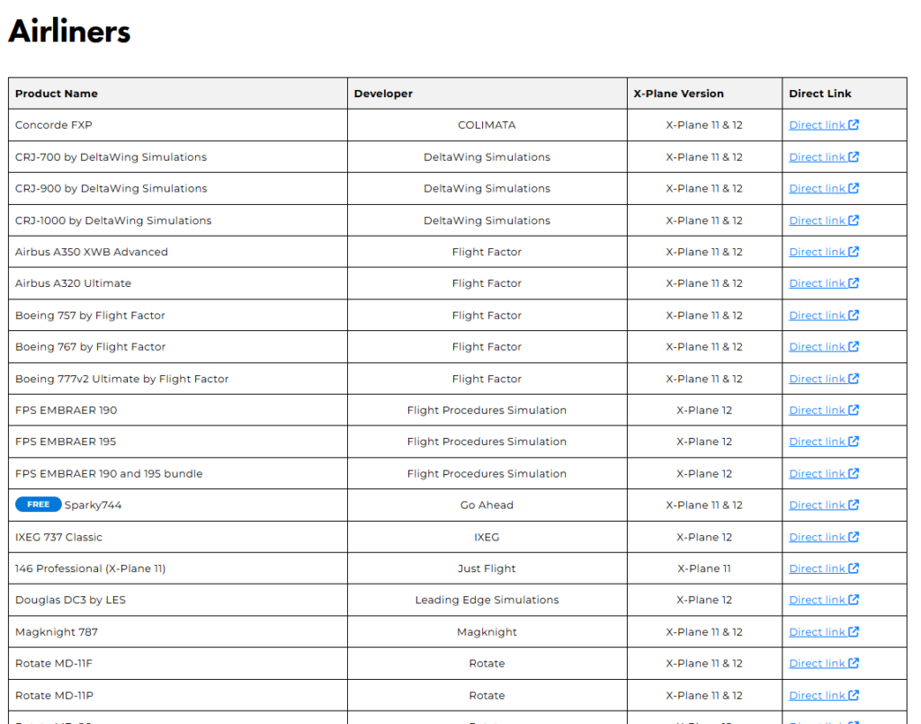Click external-link icon in Sparky744 row
This screenshot has height=724, width=921.
click(x=854, y=505)
